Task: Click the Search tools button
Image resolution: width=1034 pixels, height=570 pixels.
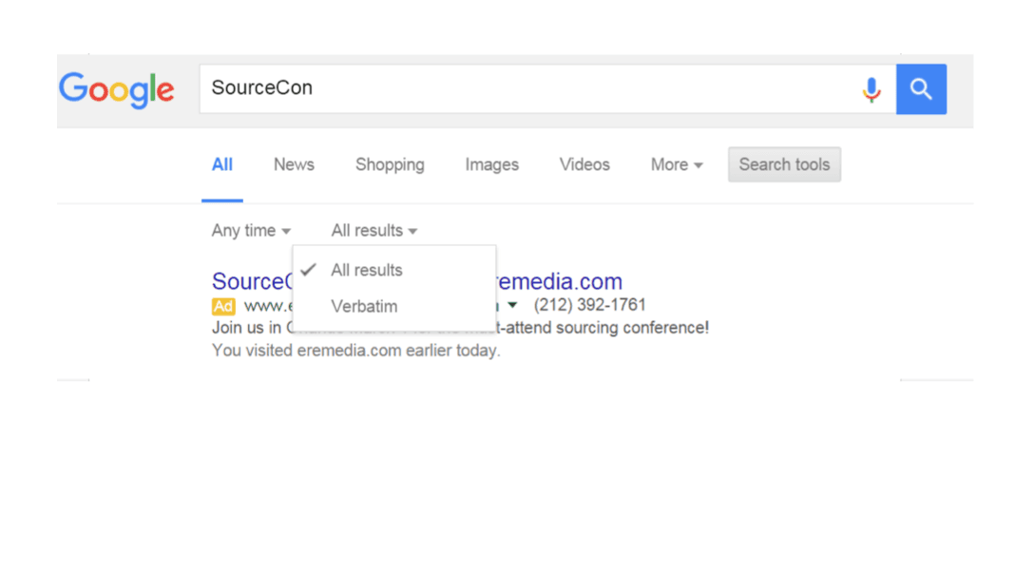Action: 784,164
